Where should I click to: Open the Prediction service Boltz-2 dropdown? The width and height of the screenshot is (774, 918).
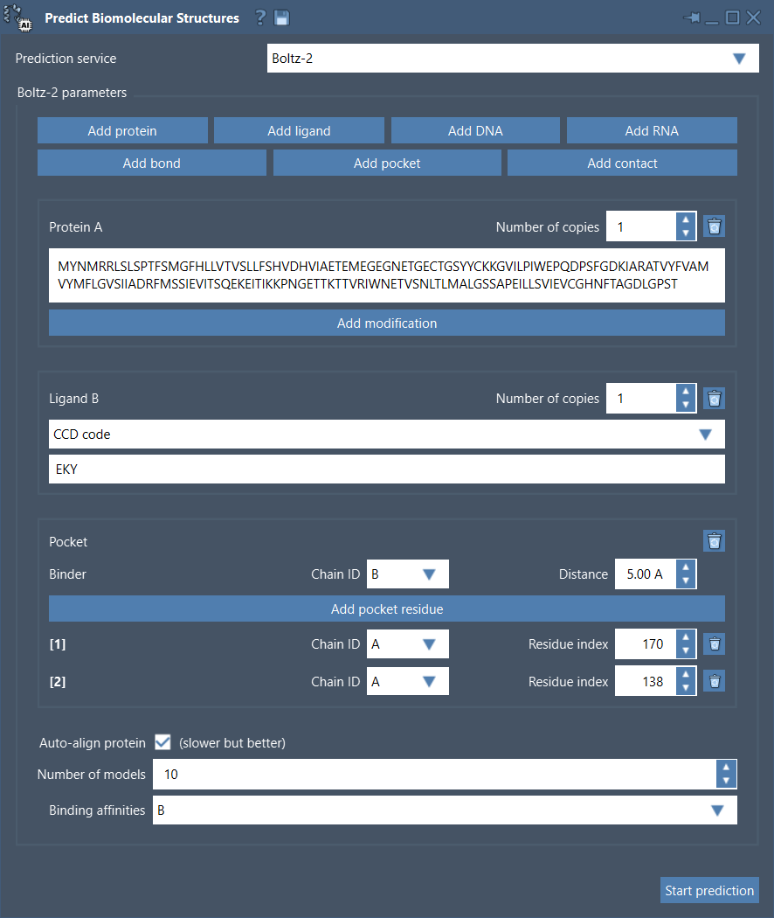pos(513,59)
